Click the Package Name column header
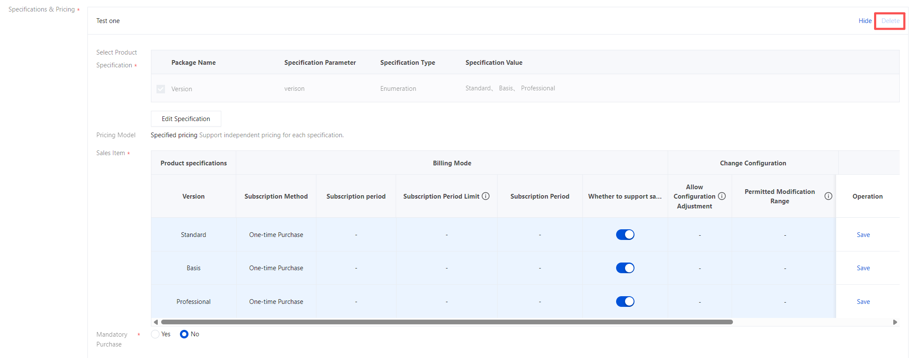Viewport: 915px width, 358px height. pos(194,63)
